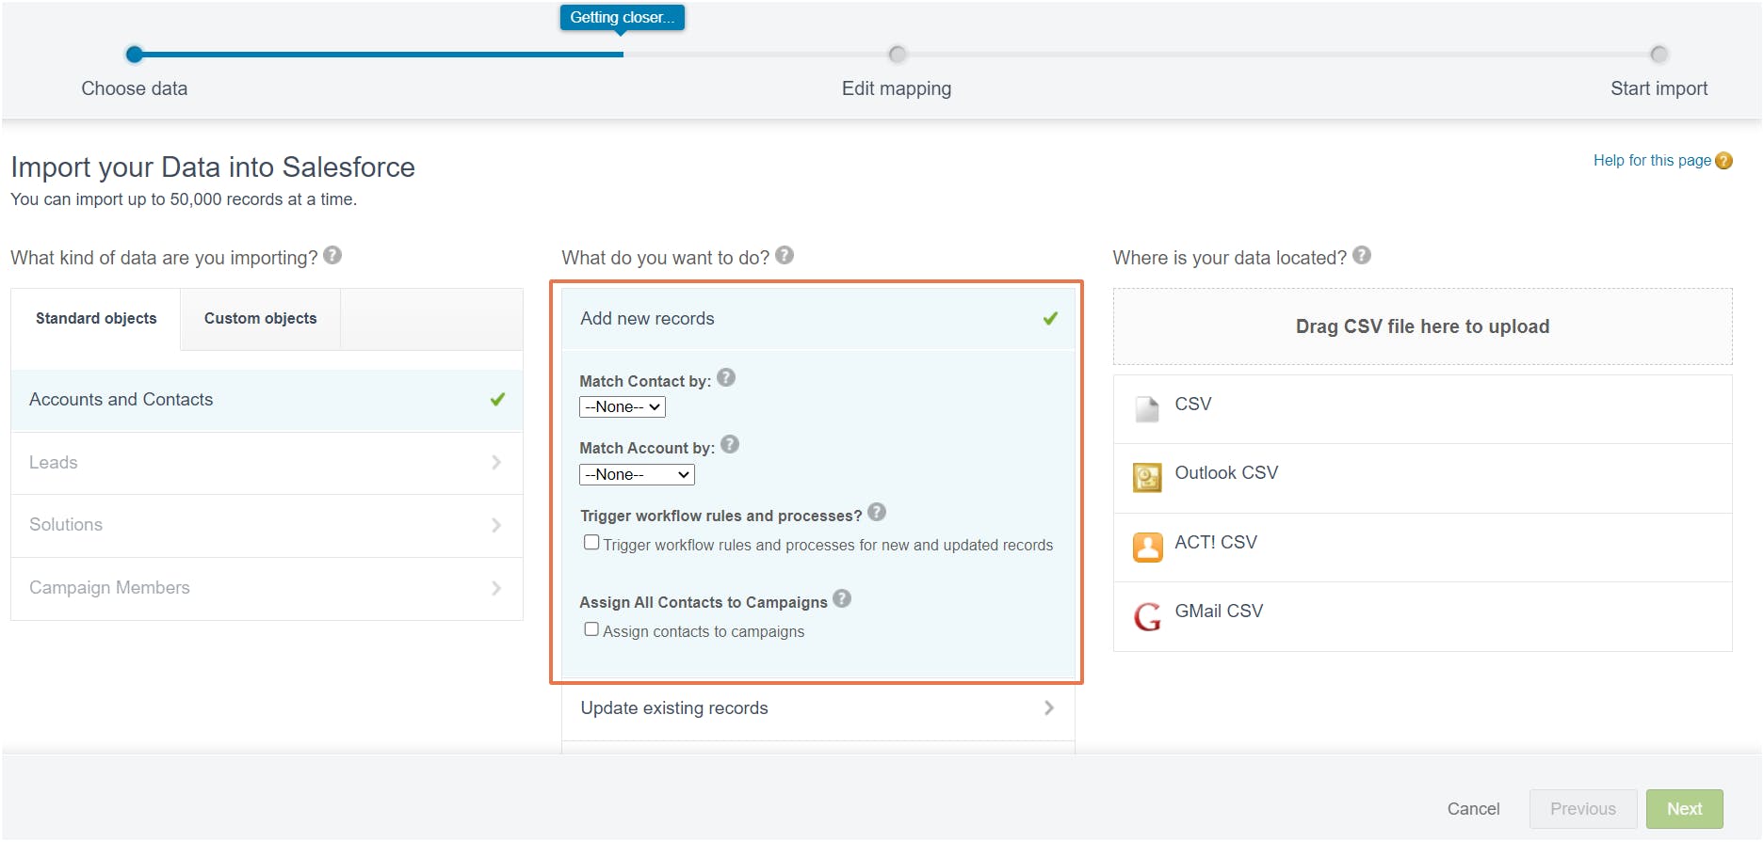Select Solutions object type
1764x842 pixels.
(267, 525)
